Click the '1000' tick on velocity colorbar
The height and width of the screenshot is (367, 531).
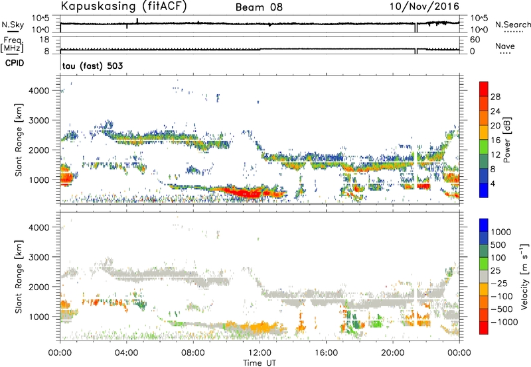coord(500,232)
